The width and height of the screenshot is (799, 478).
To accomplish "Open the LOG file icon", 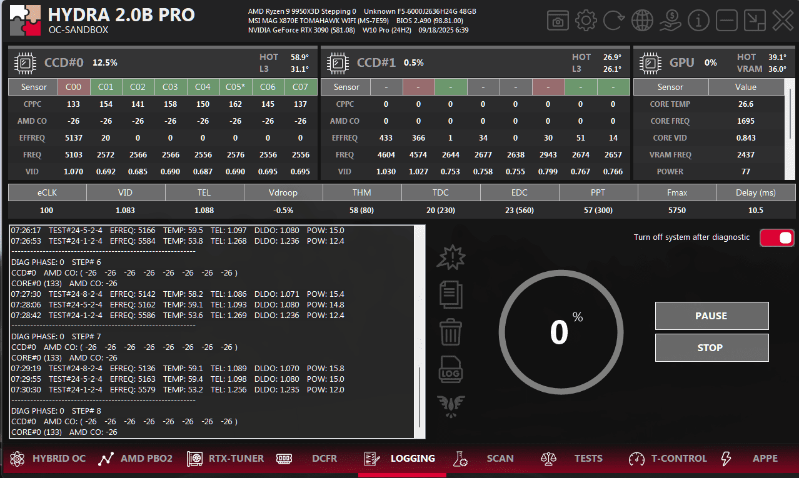I will point(450,369).
